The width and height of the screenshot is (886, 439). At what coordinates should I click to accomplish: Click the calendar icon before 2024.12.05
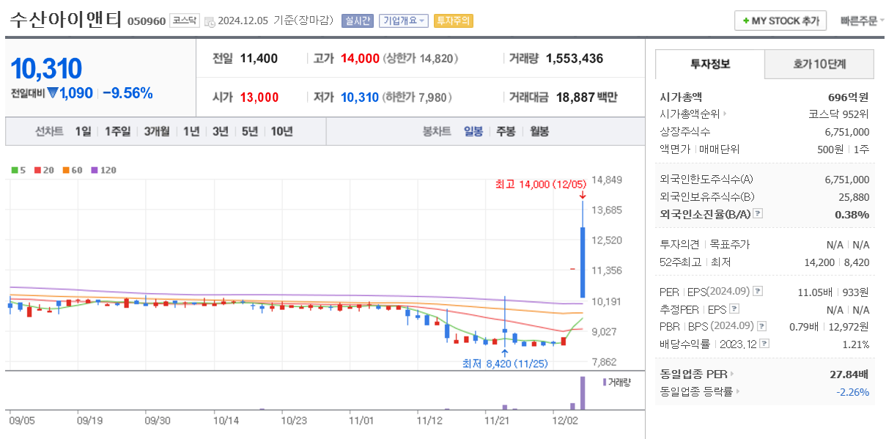coord(210,21)
